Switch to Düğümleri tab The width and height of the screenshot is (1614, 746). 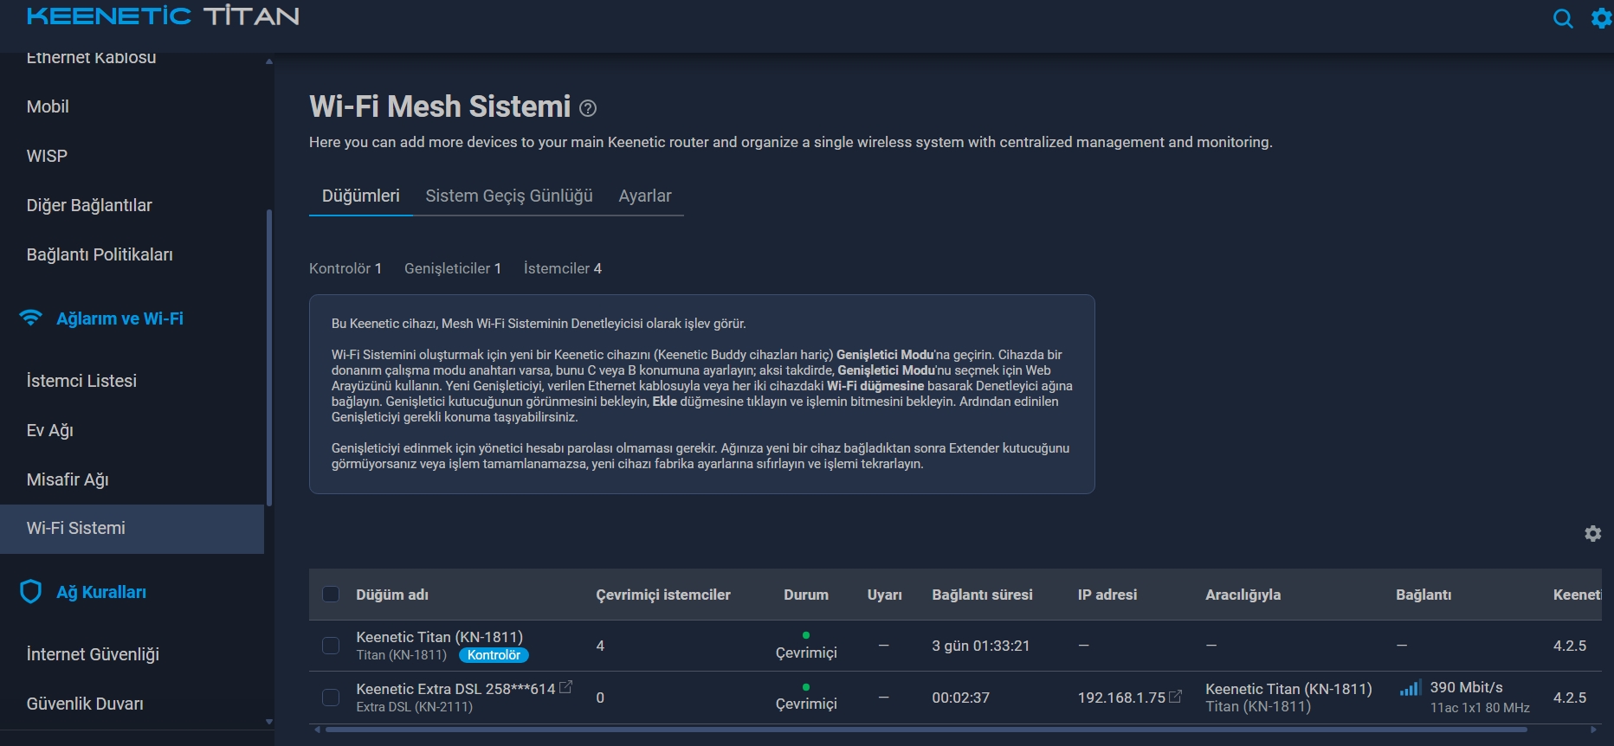(361, 196)
